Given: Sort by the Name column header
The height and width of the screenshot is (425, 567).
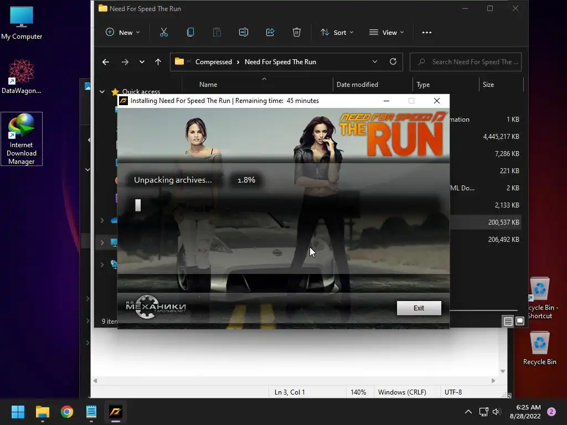Looking at the screenshot, I should click(x=208, y=85).
